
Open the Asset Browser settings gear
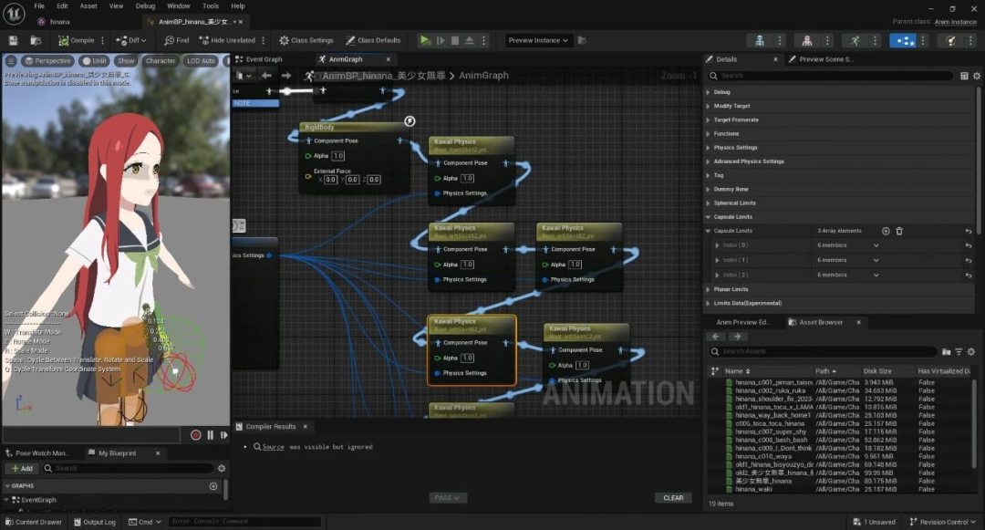[971, 351]
